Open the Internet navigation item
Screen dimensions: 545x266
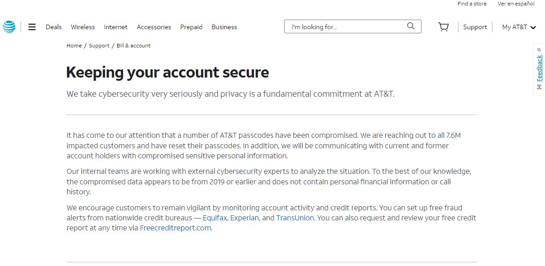116,27
